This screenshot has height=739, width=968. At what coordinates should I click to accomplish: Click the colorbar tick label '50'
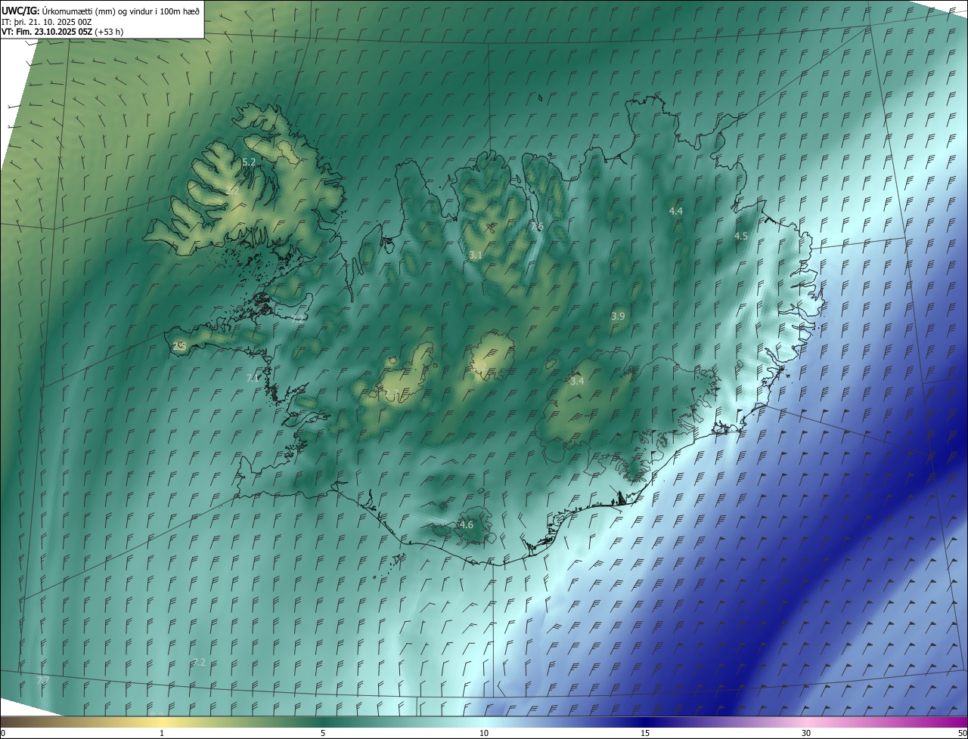tap(962, 733)
